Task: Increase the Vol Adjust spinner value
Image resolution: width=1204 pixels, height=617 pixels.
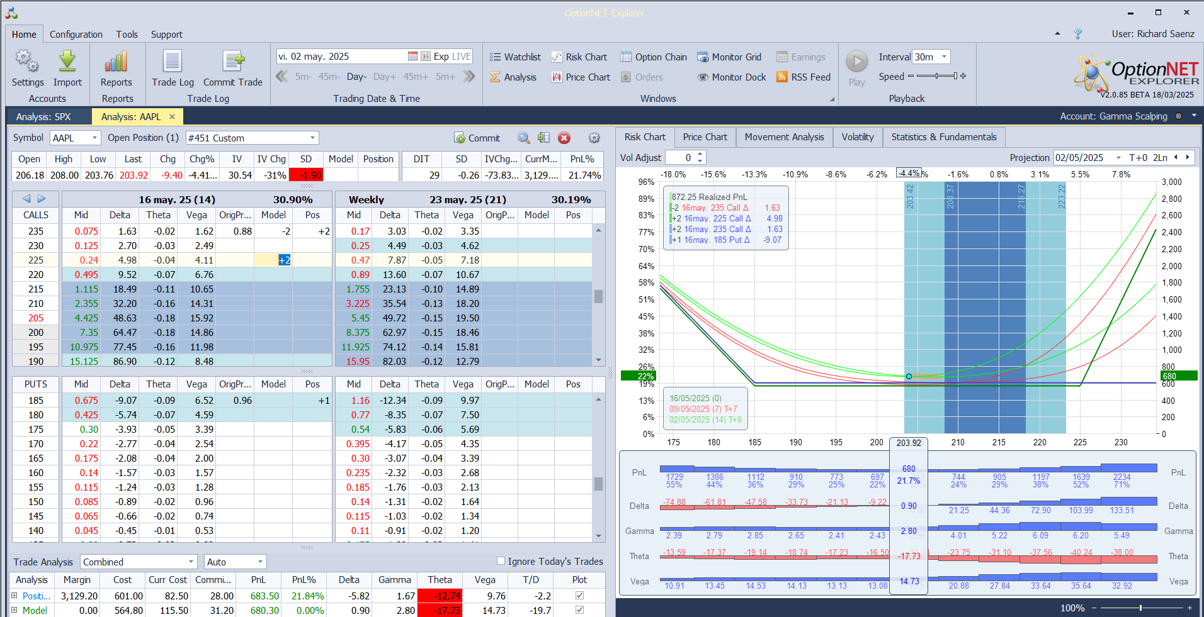Action: click(x=700, y=154)
